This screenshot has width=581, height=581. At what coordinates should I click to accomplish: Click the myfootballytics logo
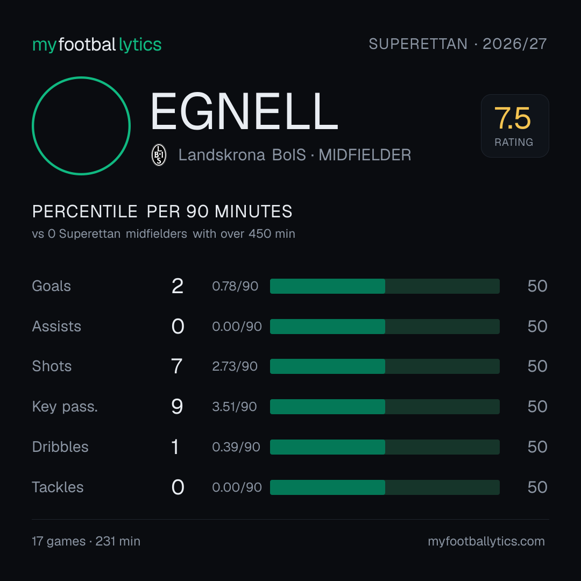click(x=97, y=45)
